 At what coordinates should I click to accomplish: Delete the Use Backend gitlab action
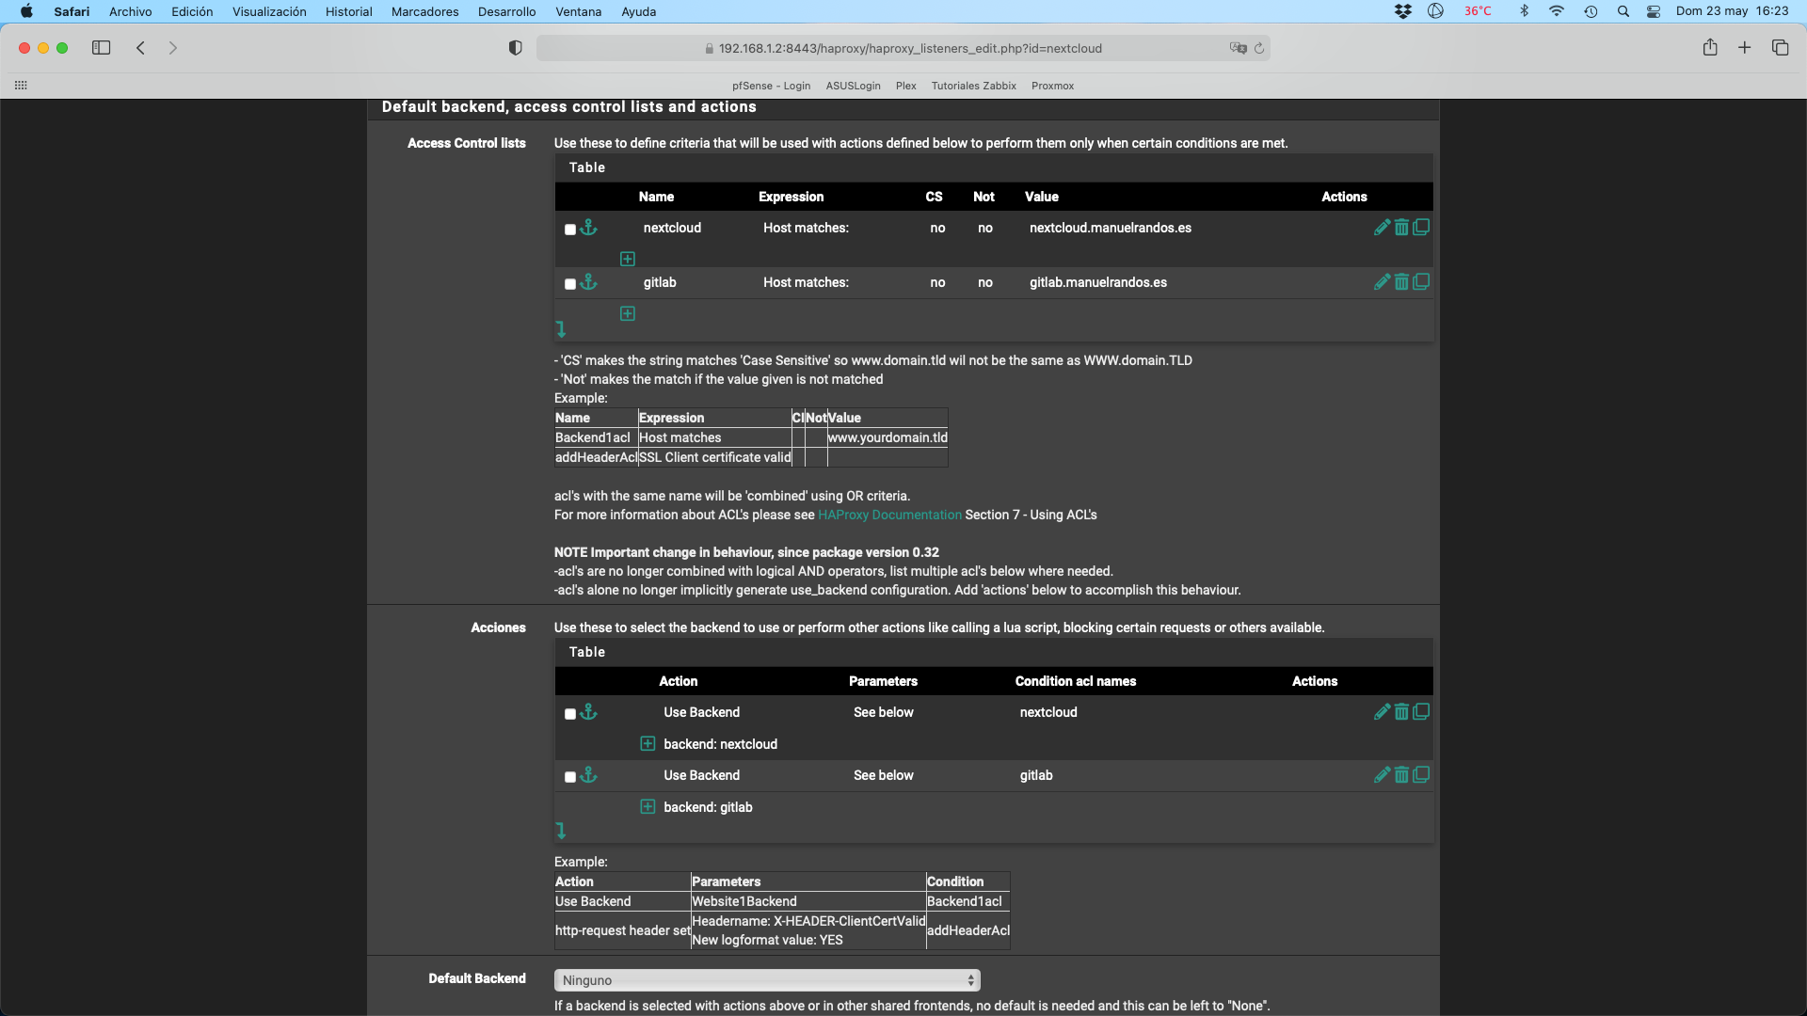(x=1401, y=775)
